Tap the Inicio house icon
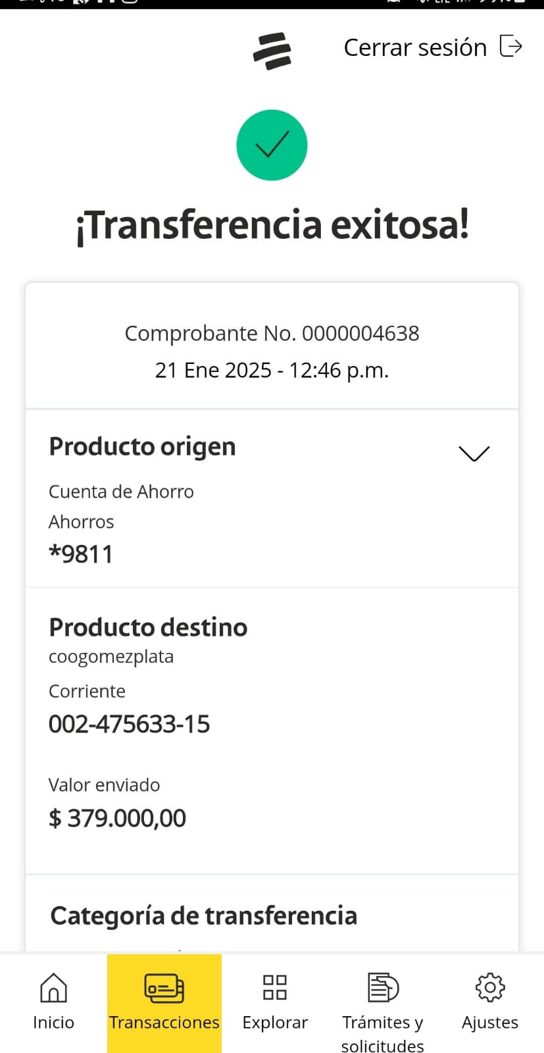Image resolution: width=544 pixels, height=1053 pixels. coord(53,987)
